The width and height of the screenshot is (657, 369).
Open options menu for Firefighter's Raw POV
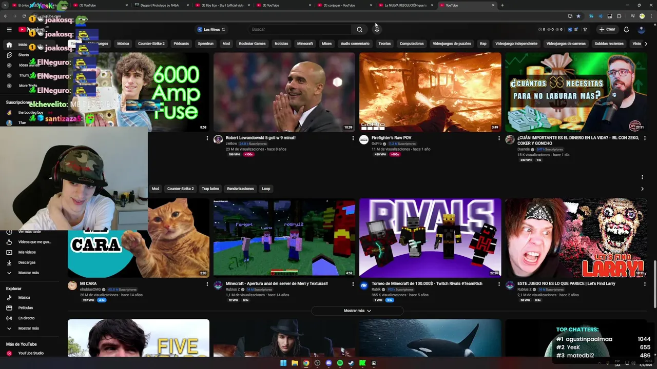pos(498,138)
